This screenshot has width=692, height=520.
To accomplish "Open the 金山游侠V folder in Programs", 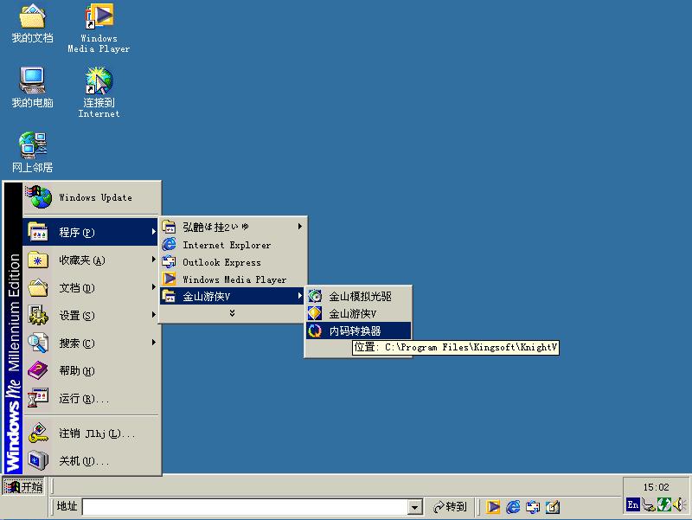I will (233, 296).
